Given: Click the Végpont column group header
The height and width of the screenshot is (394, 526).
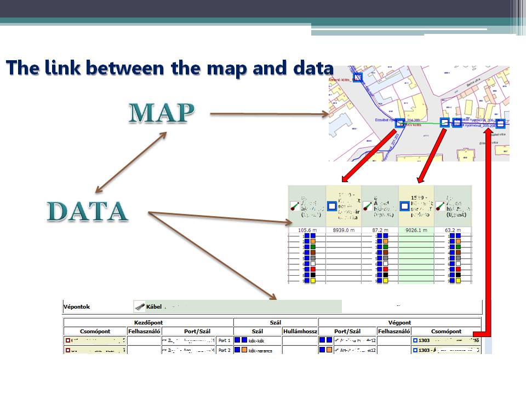Looking at the screenshot, I should [x=399, y=323].
